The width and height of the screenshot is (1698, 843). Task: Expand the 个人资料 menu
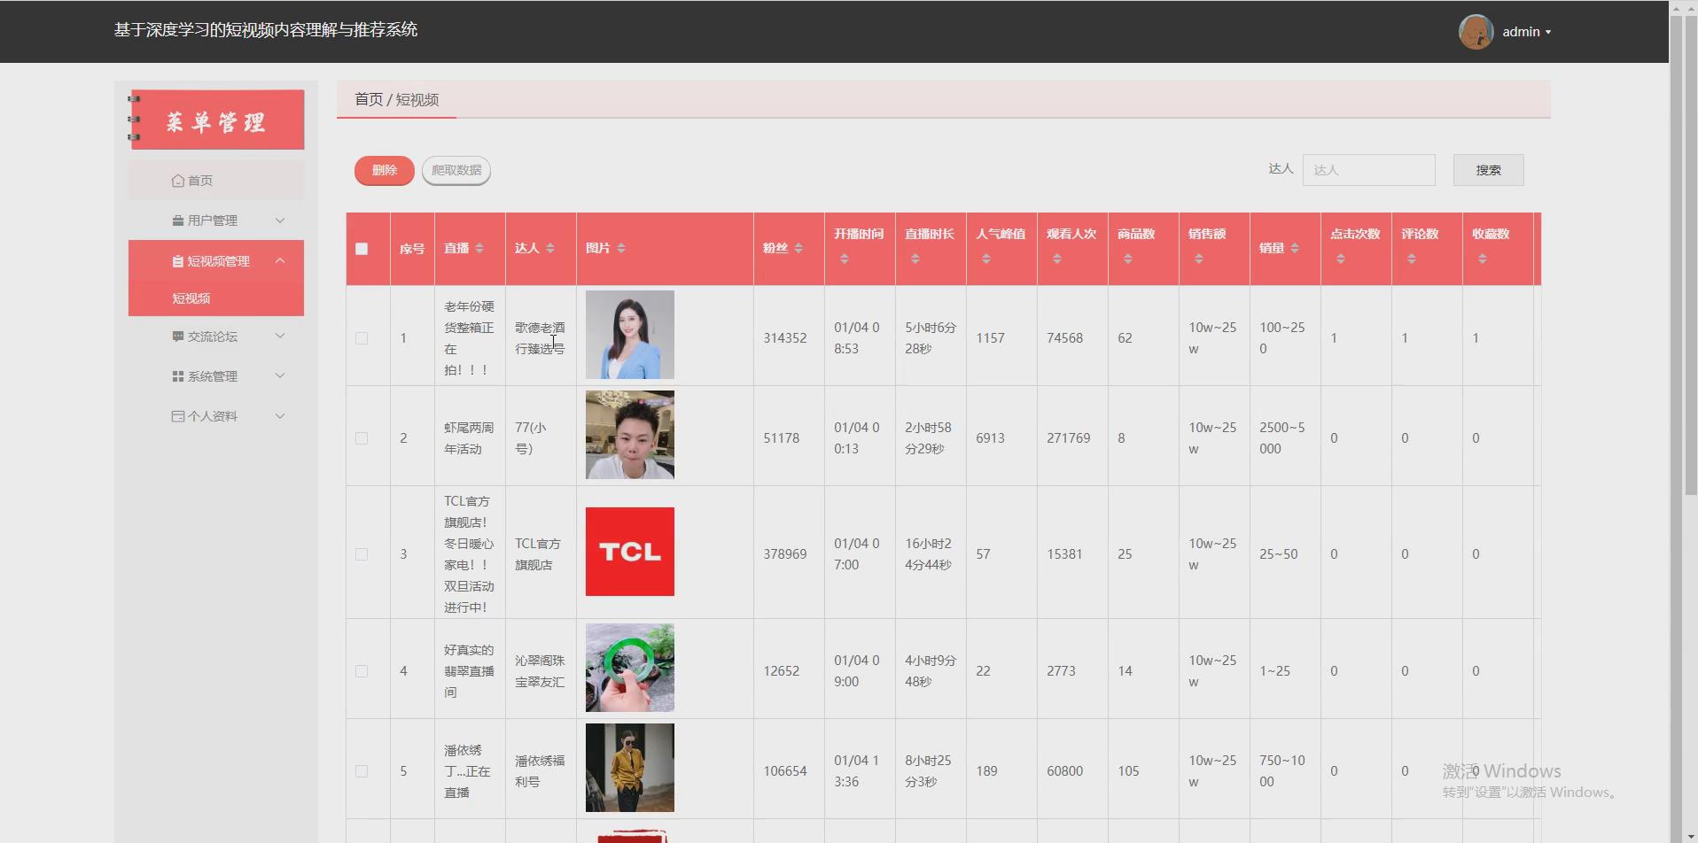(280, 416)
